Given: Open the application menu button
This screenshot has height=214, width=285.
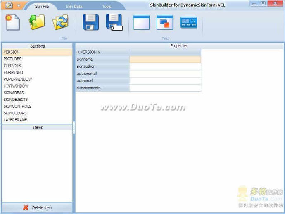Looking at the screenshot, I should [x=9, y=5].
